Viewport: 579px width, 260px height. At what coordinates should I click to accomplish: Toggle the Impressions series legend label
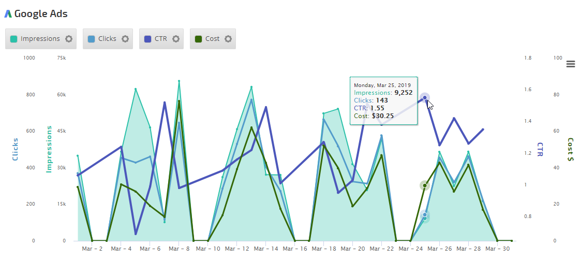tap(40, 39)
